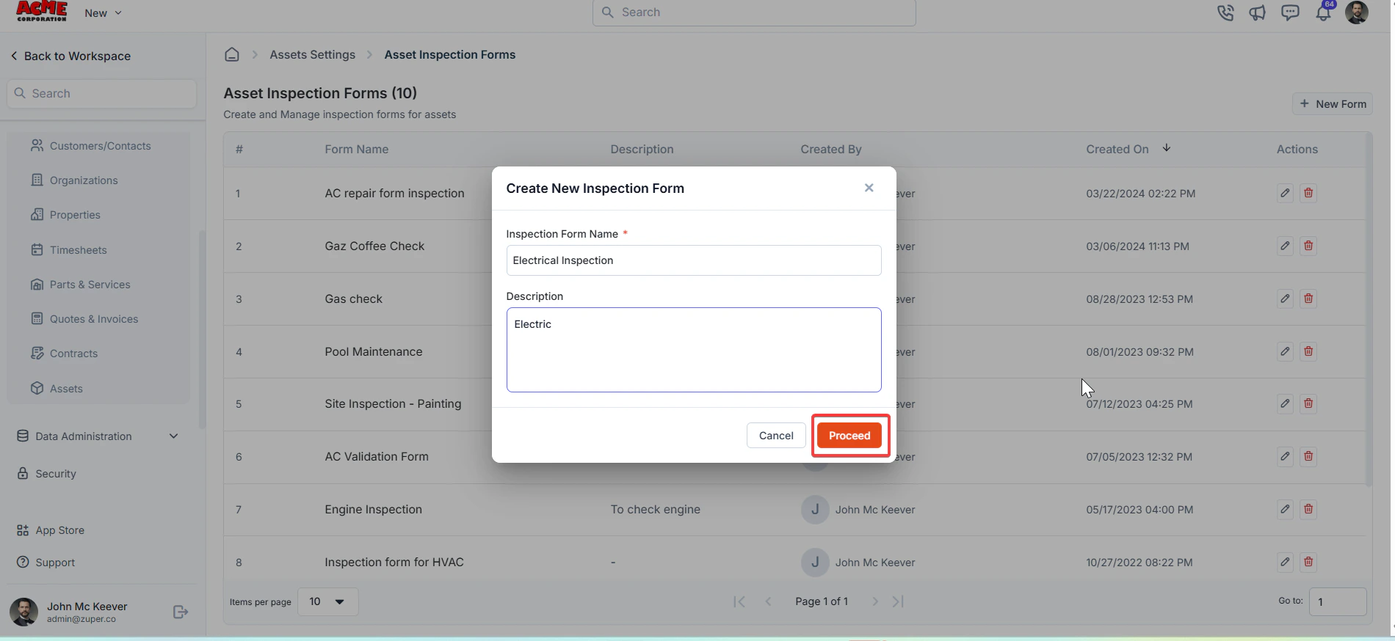Viewport: 1395px width, 641px height.
Task: Open the notifications bell icon
Action: [x=1323, y=12]
